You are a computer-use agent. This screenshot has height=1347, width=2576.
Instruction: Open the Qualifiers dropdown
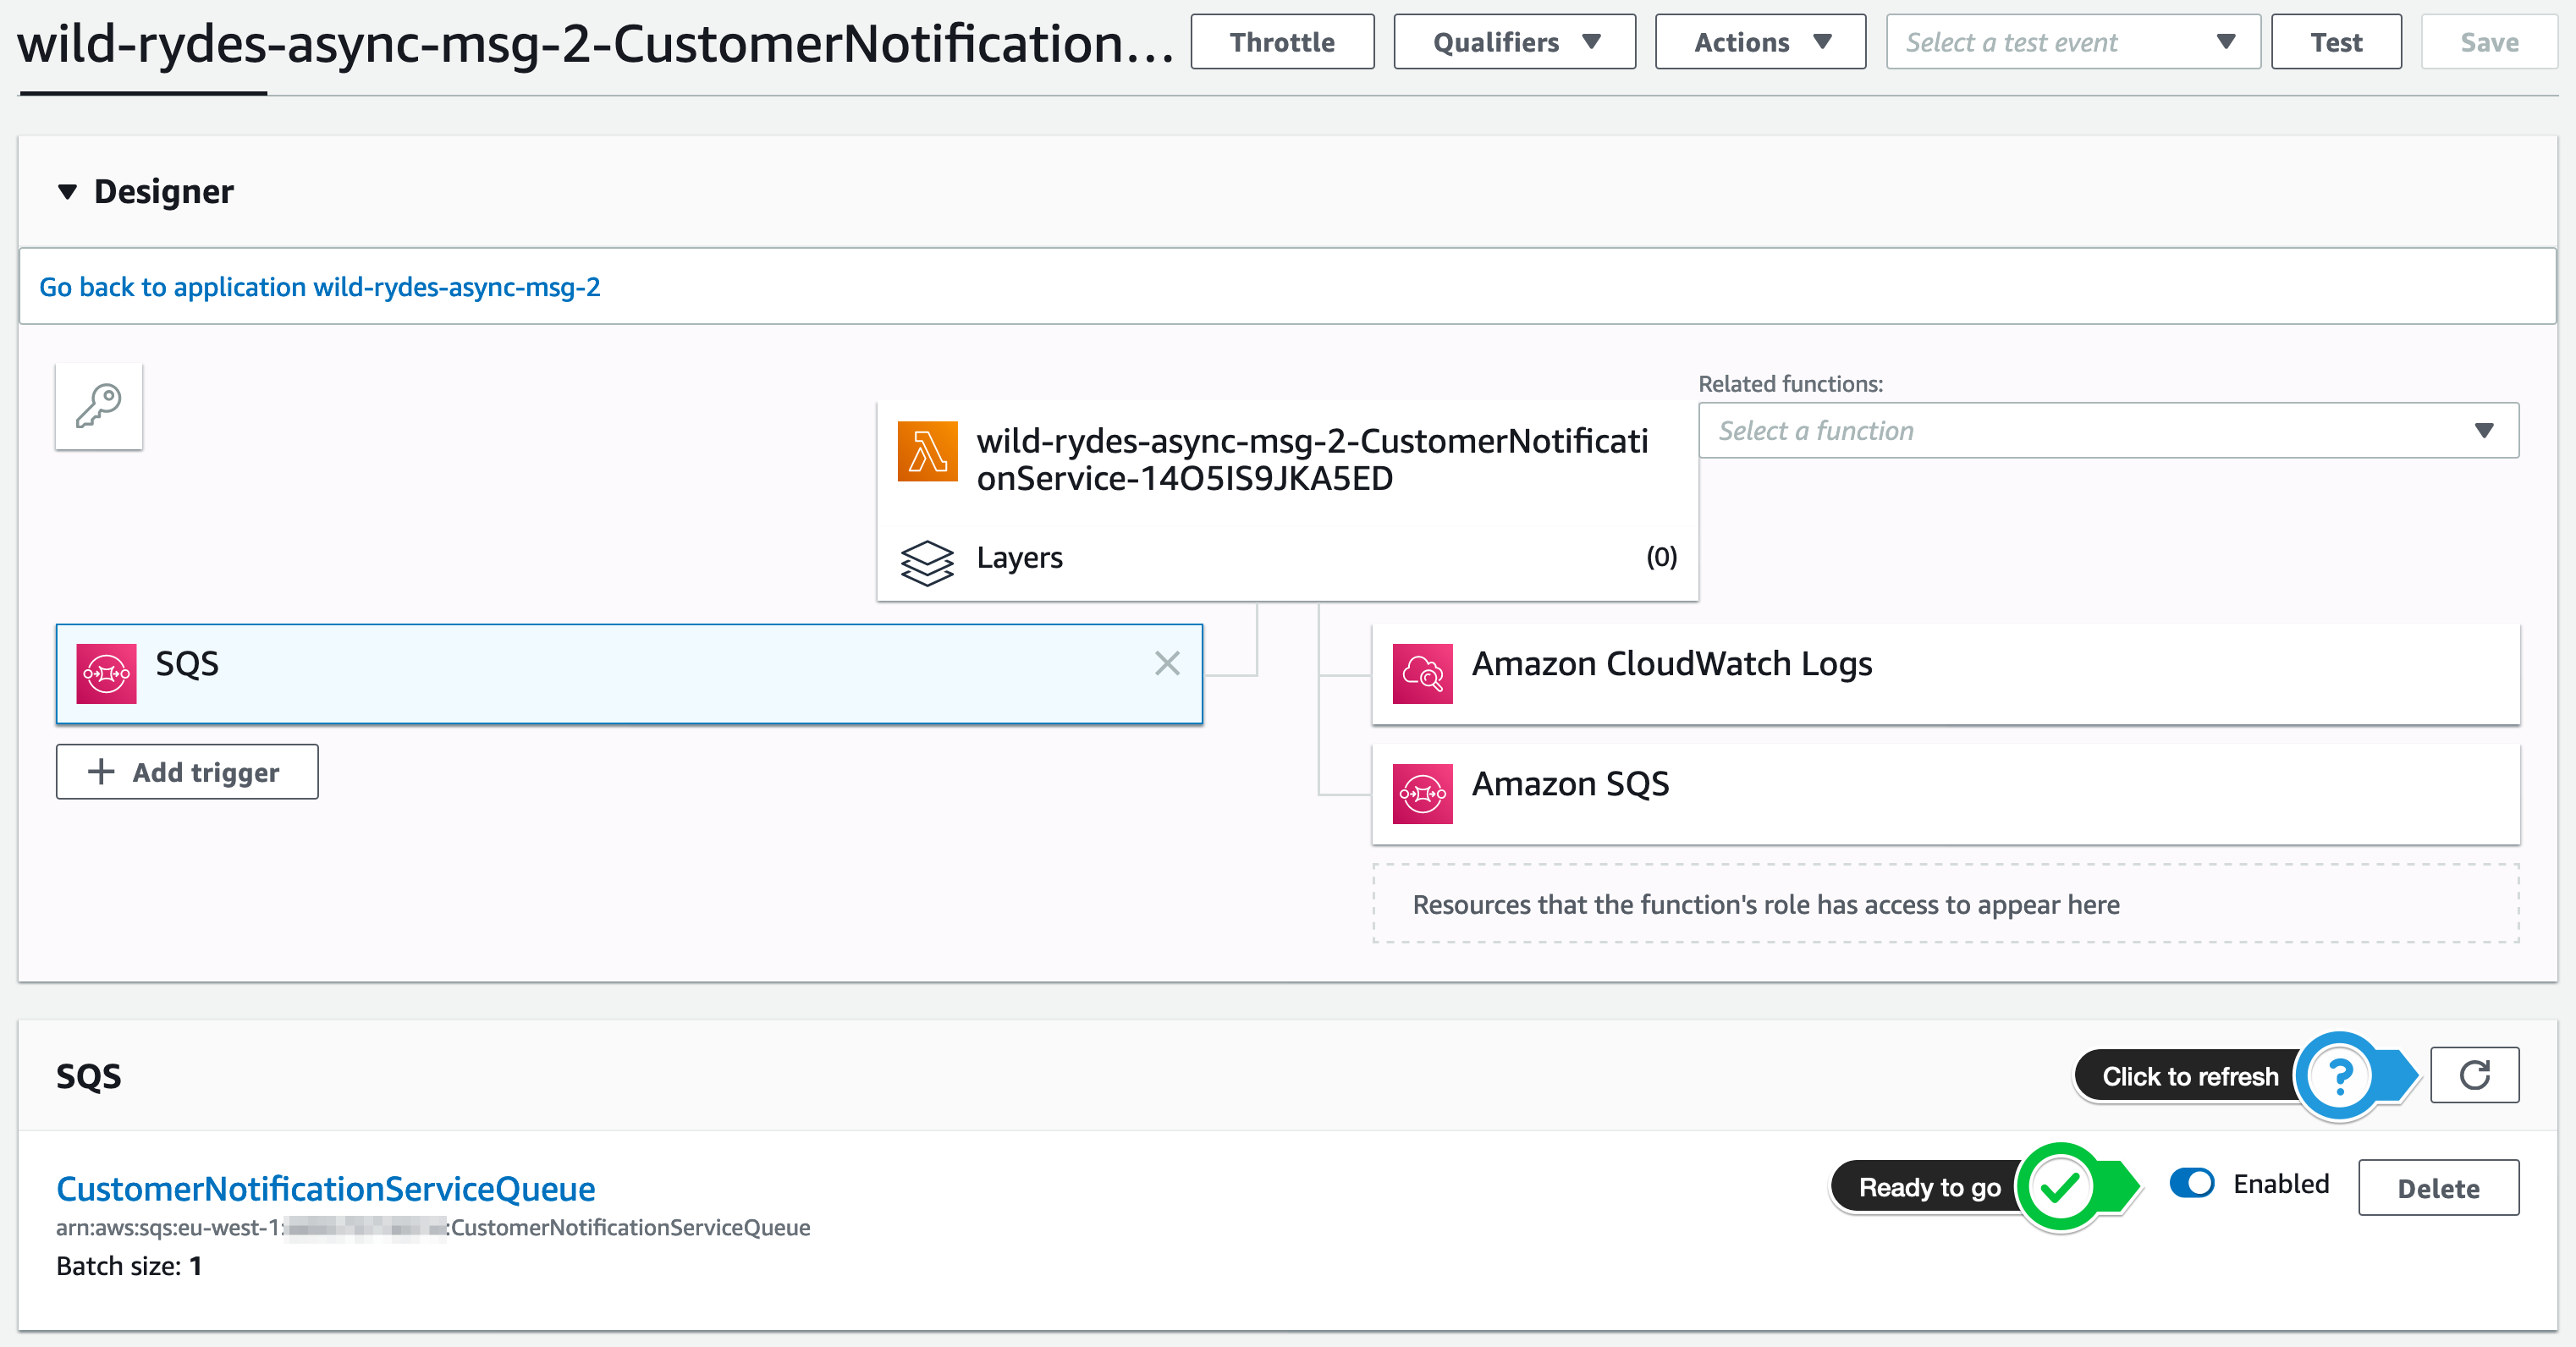pos(1514,42)
